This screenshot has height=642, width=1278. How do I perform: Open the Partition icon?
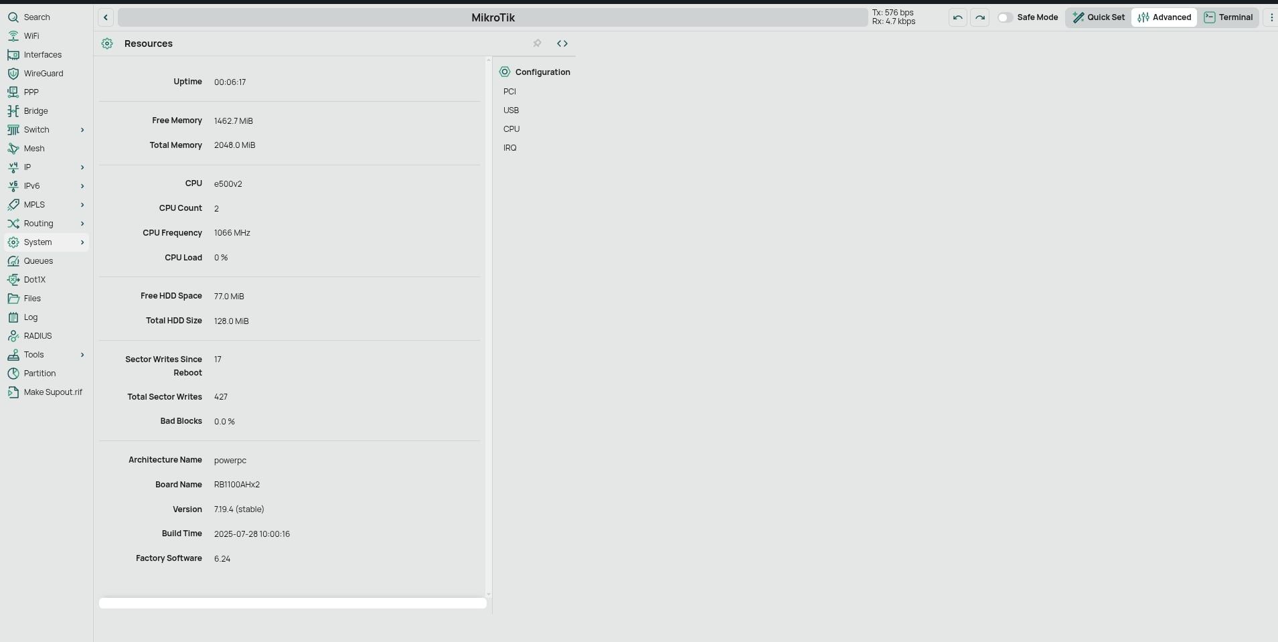tap(13, 374)
